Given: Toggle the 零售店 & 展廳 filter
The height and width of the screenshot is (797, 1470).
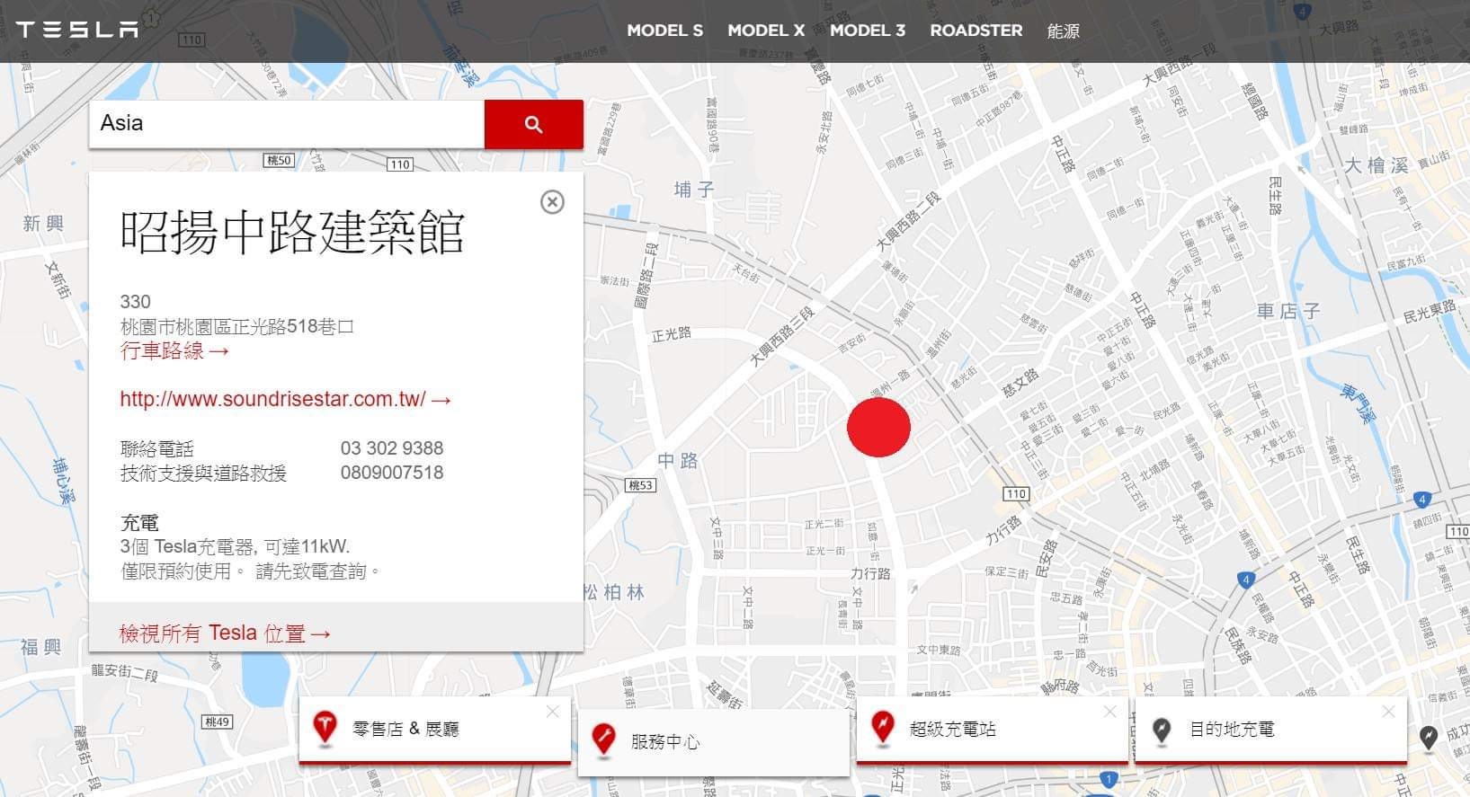Looking at the screenshot, I should 435,730.
